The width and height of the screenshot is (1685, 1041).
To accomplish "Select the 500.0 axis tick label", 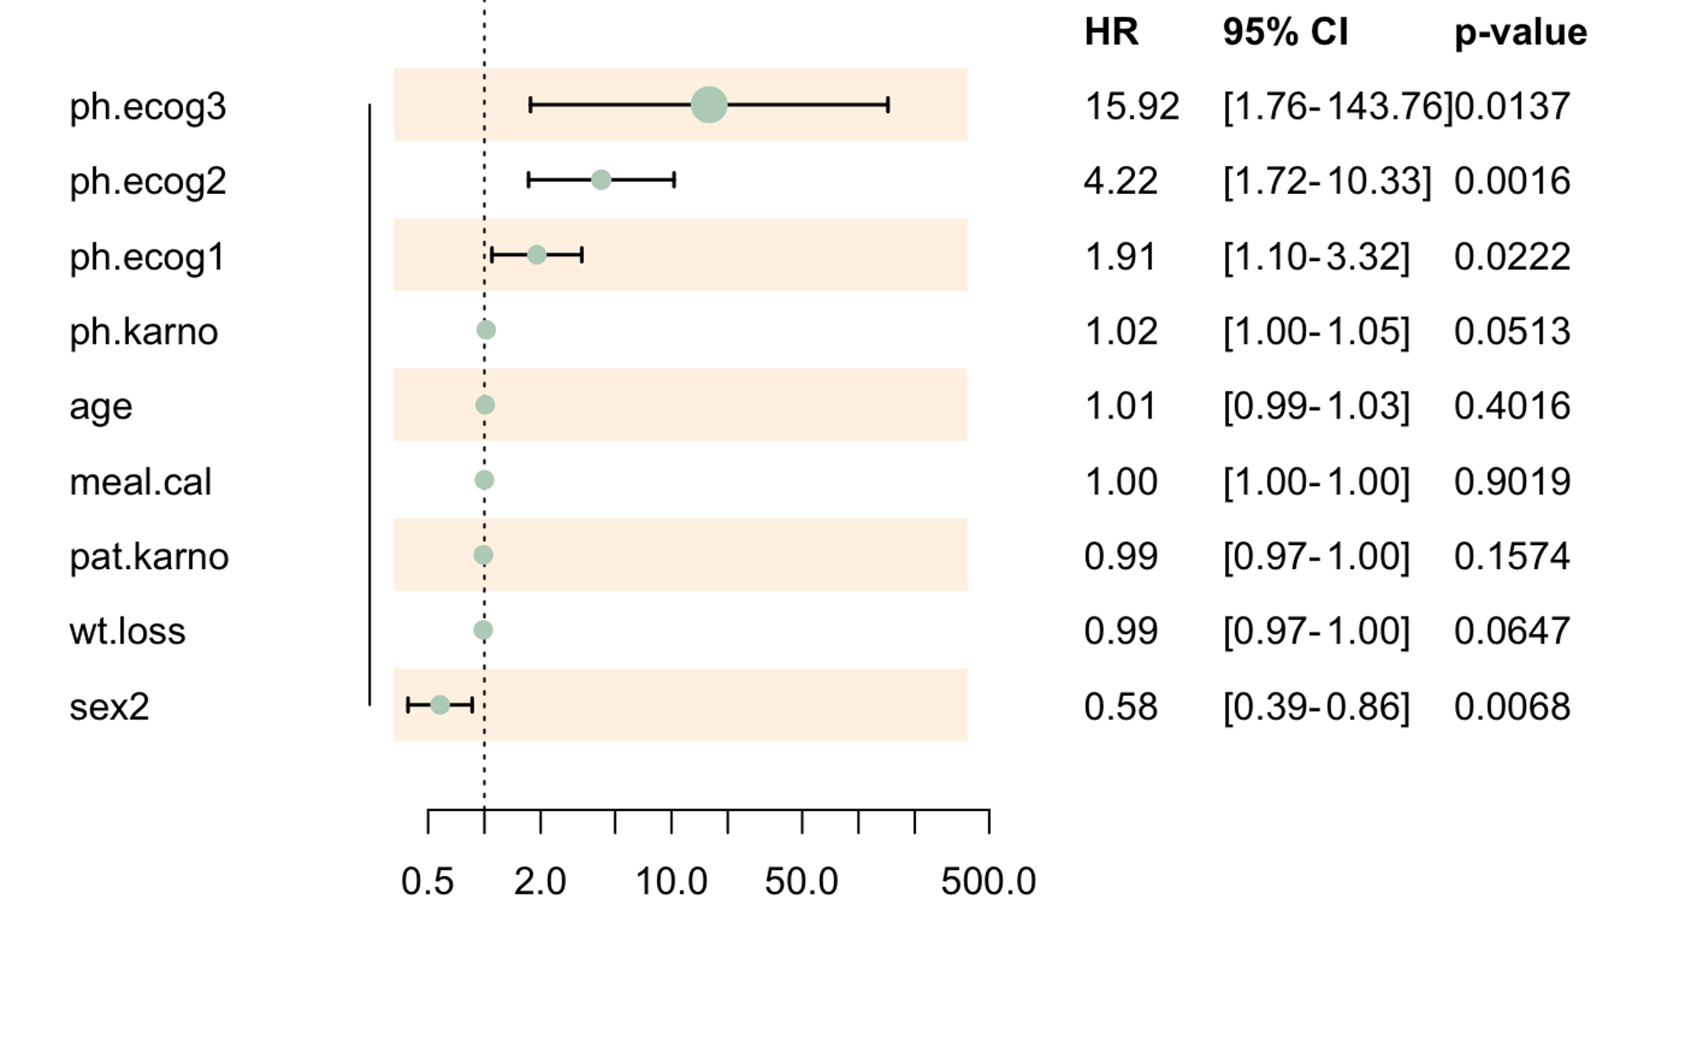I will 988,882.
